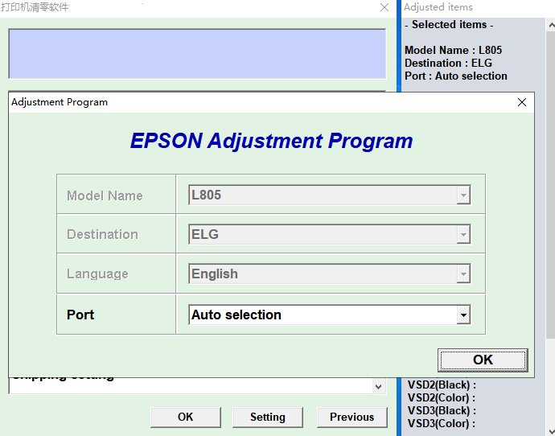Click 'Model Name : L805' in Adjusted items

[x=453, y=50]
